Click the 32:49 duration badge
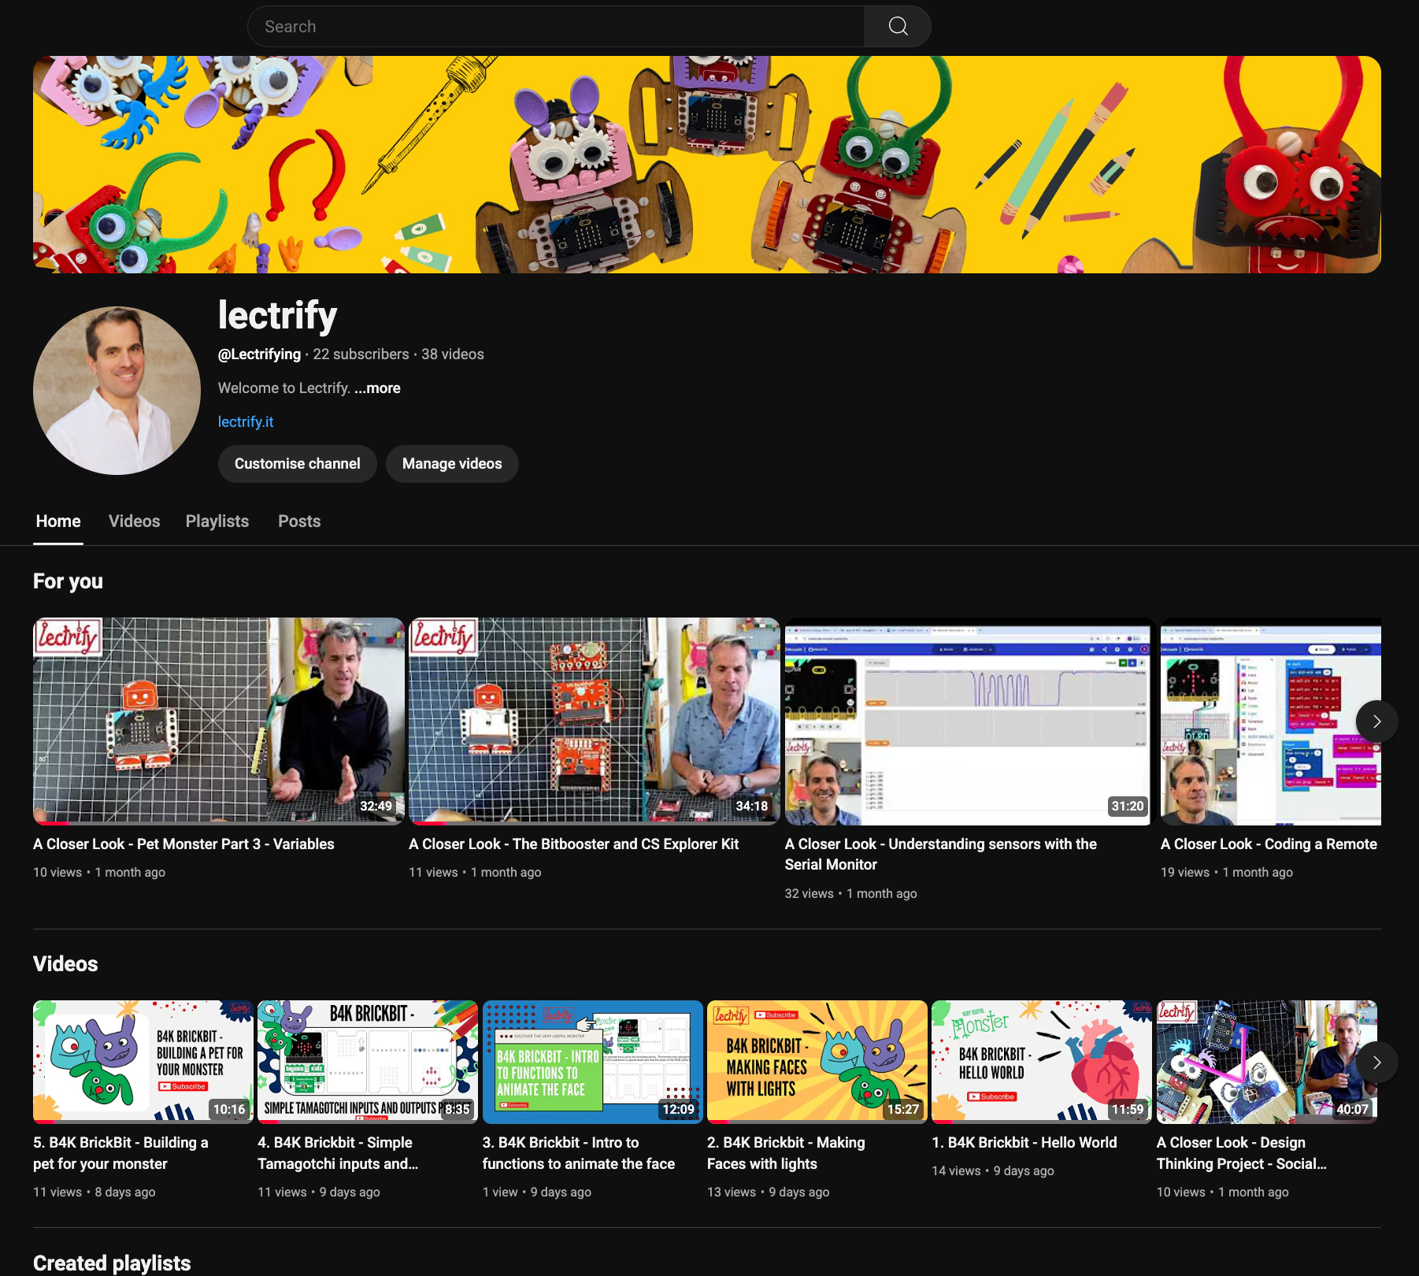 pos(376,806)
